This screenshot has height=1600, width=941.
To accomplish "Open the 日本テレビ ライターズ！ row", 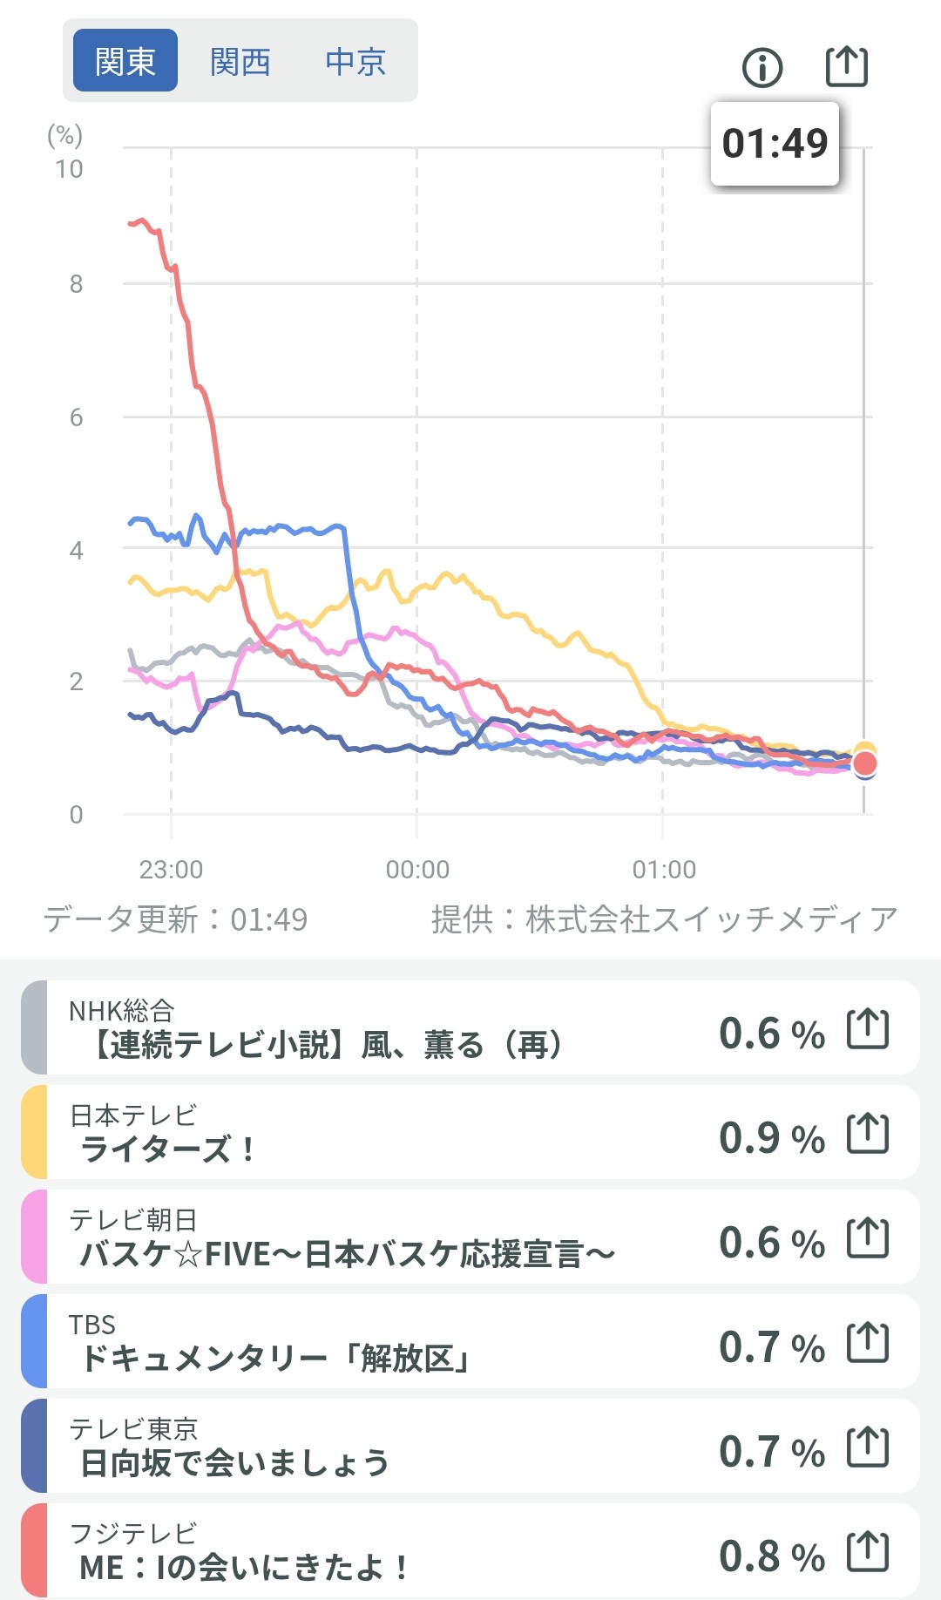I will [x=349, y=1133].
